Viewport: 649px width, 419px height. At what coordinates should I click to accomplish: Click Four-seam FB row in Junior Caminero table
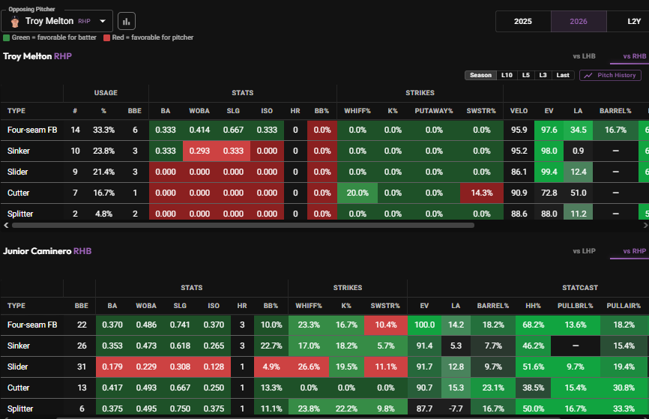click(x=324, y=325)
